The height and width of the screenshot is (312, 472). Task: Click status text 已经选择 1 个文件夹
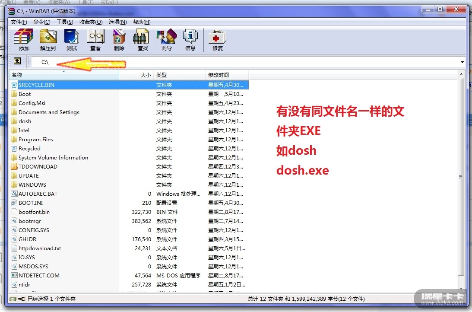point(52,299)
